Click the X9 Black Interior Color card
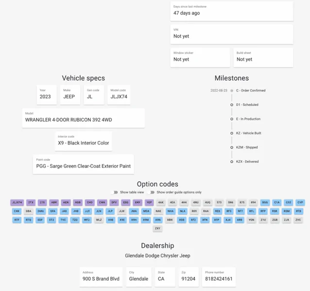This screenshot has width=310, height=291. pyautogui.click(x=84, y=141)
